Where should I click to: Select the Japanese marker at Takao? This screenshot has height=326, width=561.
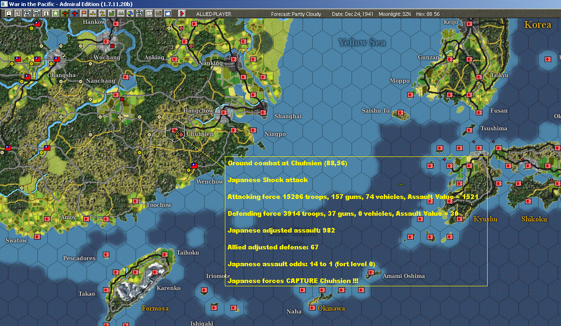click(107, 290)
